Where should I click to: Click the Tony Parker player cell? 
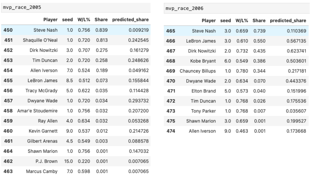(206, 111)
